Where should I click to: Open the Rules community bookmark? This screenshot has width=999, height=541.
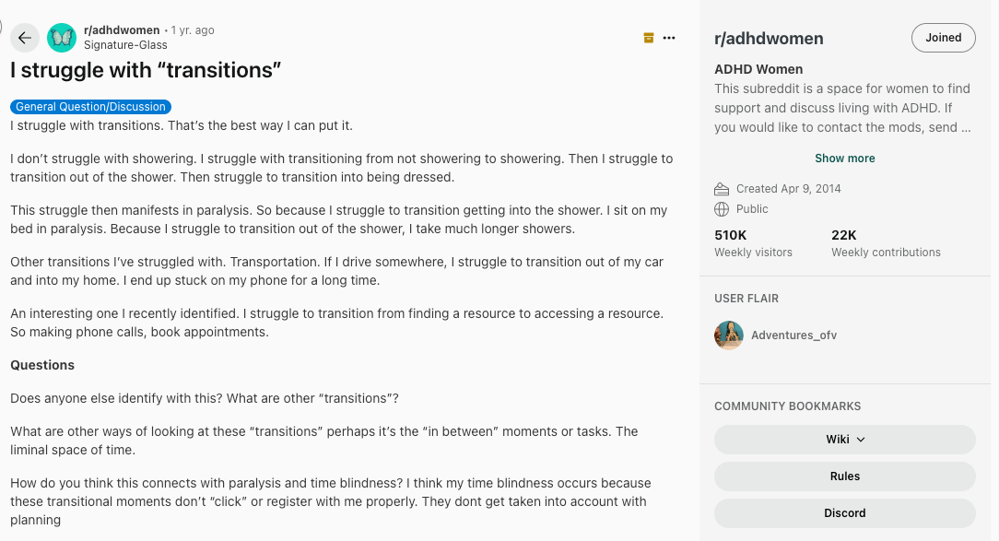point(844,476)
